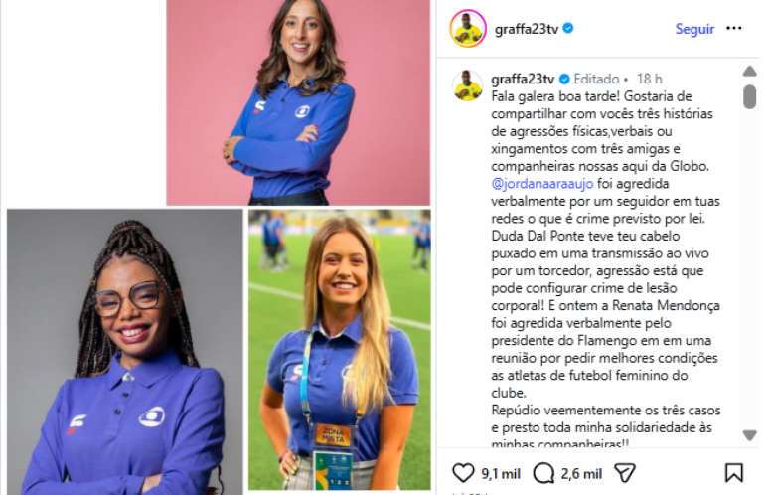Viewport: 769px width, 495px height.
Task: Open the caption author name graffa23tv
Action: click(523, 79)
